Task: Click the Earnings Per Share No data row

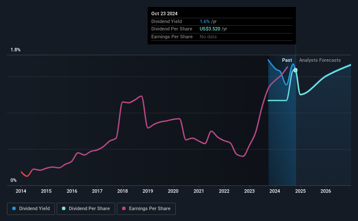Action: tap(222, 37)
